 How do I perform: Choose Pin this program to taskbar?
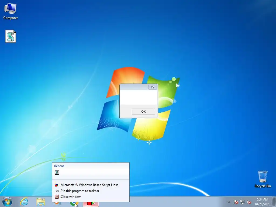tap(91, 191)
